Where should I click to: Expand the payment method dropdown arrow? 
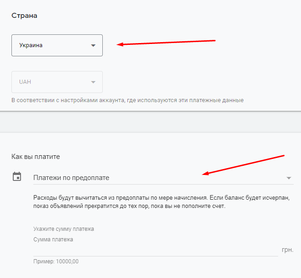[x=289, y=178]
